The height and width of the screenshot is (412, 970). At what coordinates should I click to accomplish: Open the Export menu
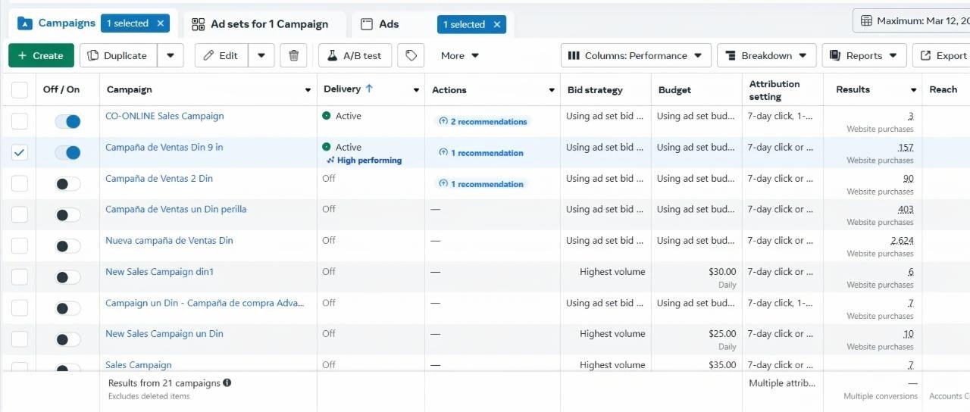click(x=943, y=55)
